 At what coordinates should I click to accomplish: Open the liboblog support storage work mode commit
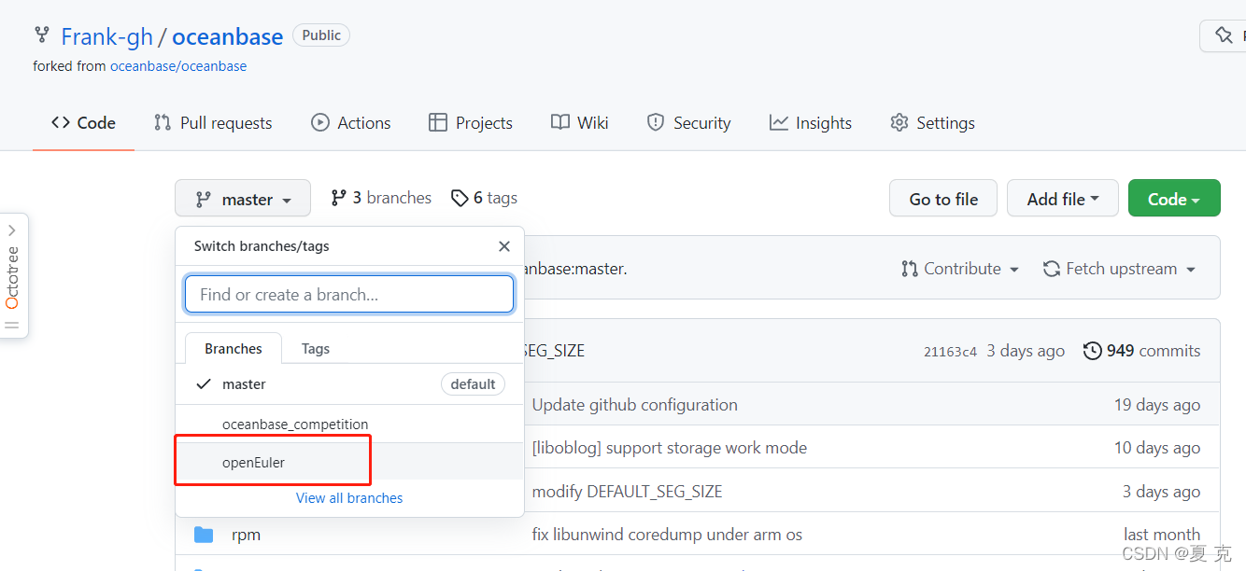(670, 448)
